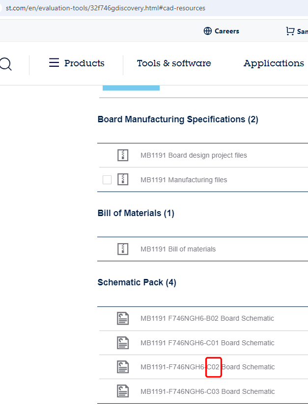Viewport: 308px width, 414px height.
Task: Click the search magnifier icon
Action: coord(5,64)
